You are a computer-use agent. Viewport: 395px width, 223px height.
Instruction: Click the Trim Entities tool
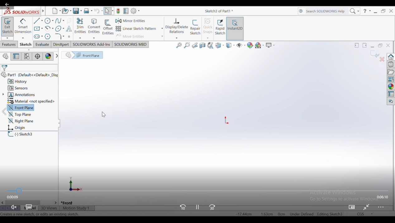coord(80,26)
